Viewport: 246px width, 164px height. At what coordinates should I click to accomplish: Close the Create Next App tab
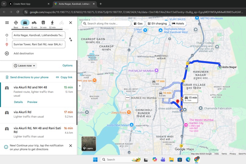pos(49,4)
